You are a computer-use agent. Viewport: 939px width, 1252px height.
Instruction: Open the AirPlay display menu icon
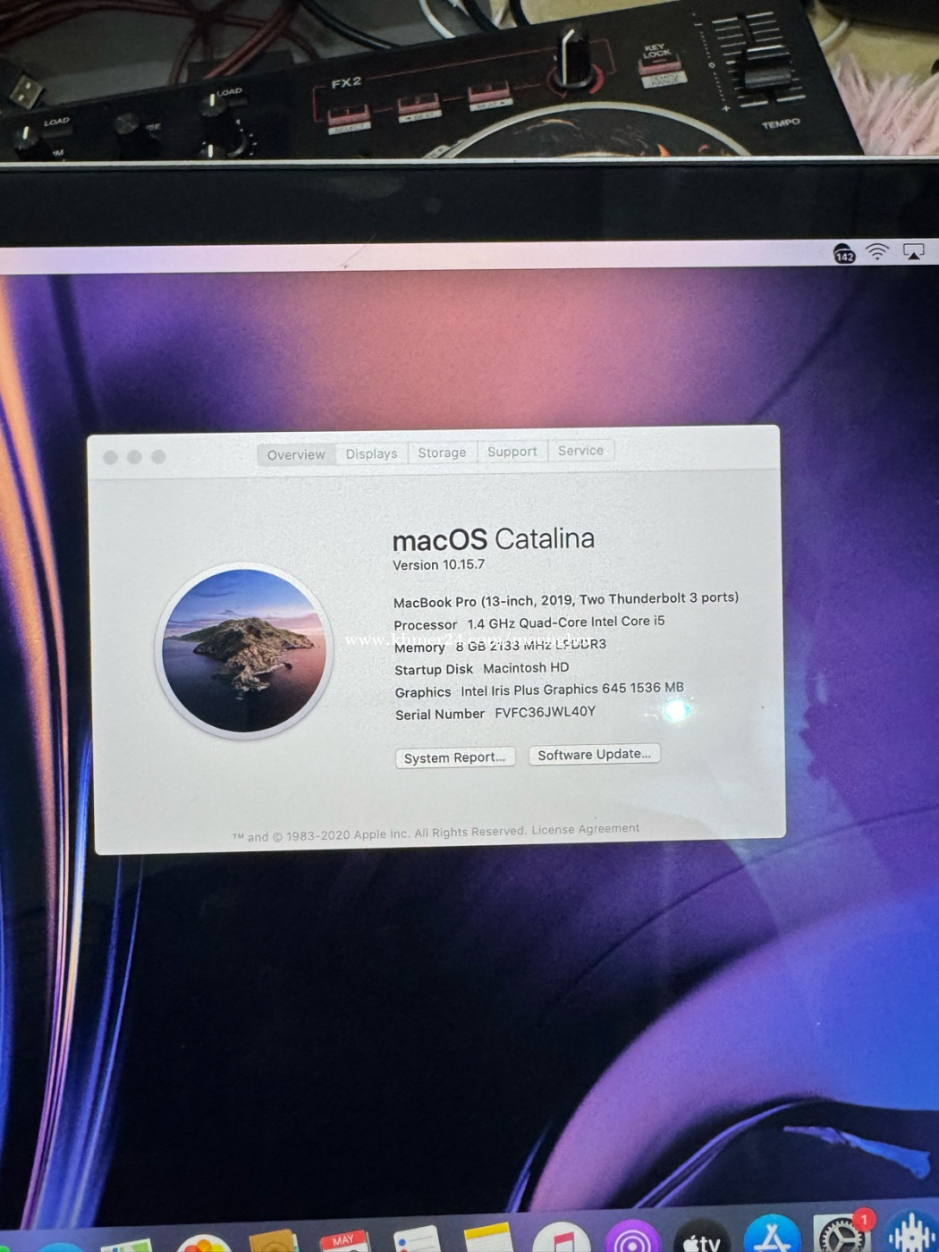tap(913, 252)
